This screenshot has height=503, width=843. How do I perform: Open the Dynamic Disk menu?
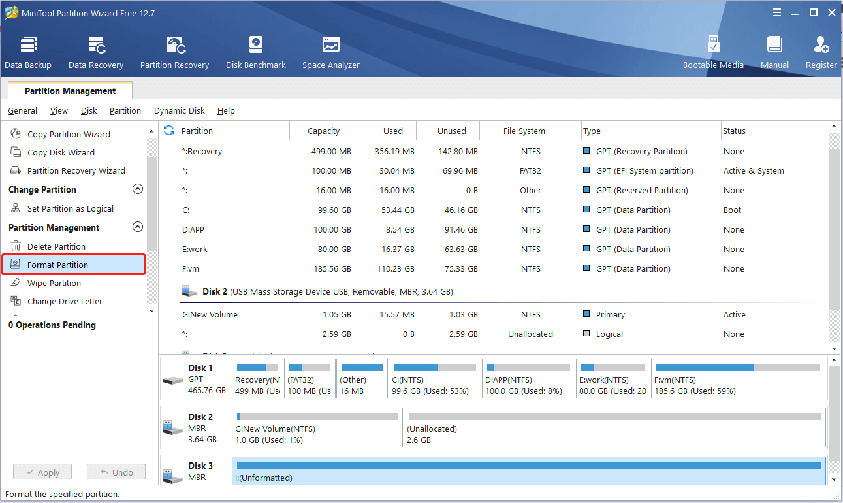coord(179,110)
